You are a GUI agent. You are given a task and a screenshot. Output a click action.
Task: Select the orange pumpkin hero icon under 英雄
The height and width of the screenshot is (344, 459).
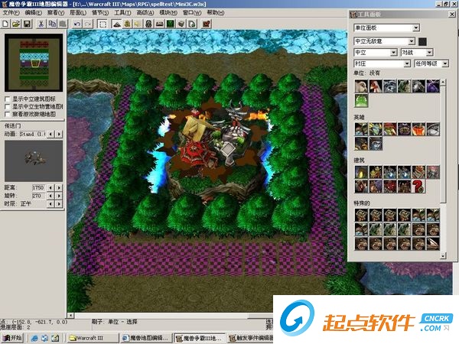pyautogui.click(x=418, y=129)
